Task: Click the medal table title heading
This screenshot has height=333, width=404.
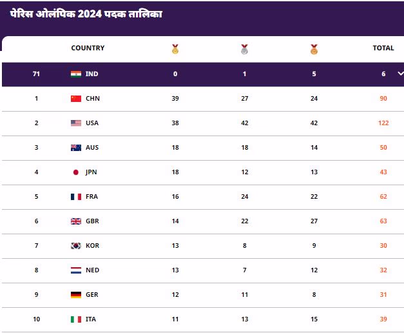Action: tap(86, 14)
